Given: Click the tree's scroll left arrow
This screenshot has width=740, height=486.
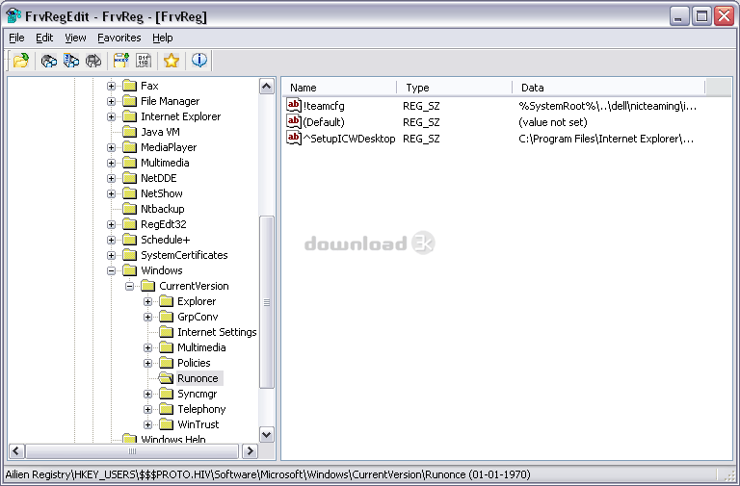Looking at the screenshot, I should [16, 451].
